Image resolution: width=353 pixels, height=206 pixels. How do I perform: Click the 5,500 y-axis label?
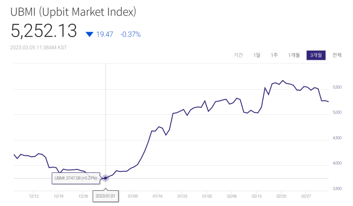tap(337, 87)
